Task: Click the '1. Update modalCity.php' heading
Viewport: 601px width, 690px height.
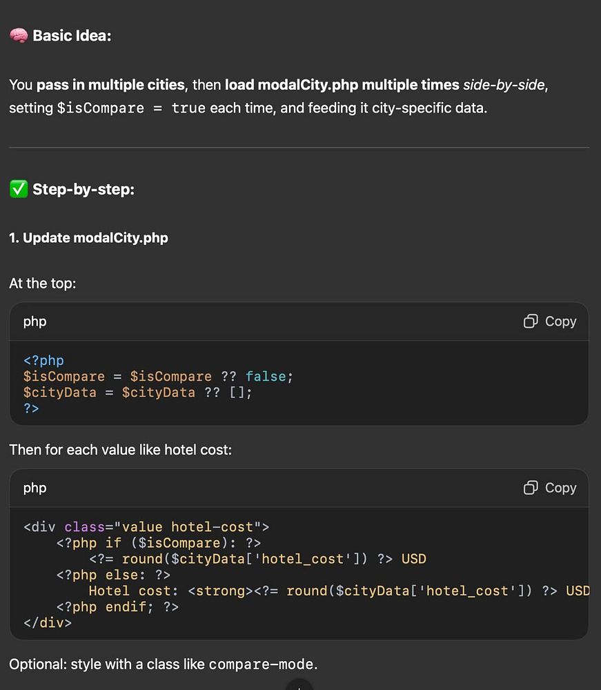Action: 88,238
